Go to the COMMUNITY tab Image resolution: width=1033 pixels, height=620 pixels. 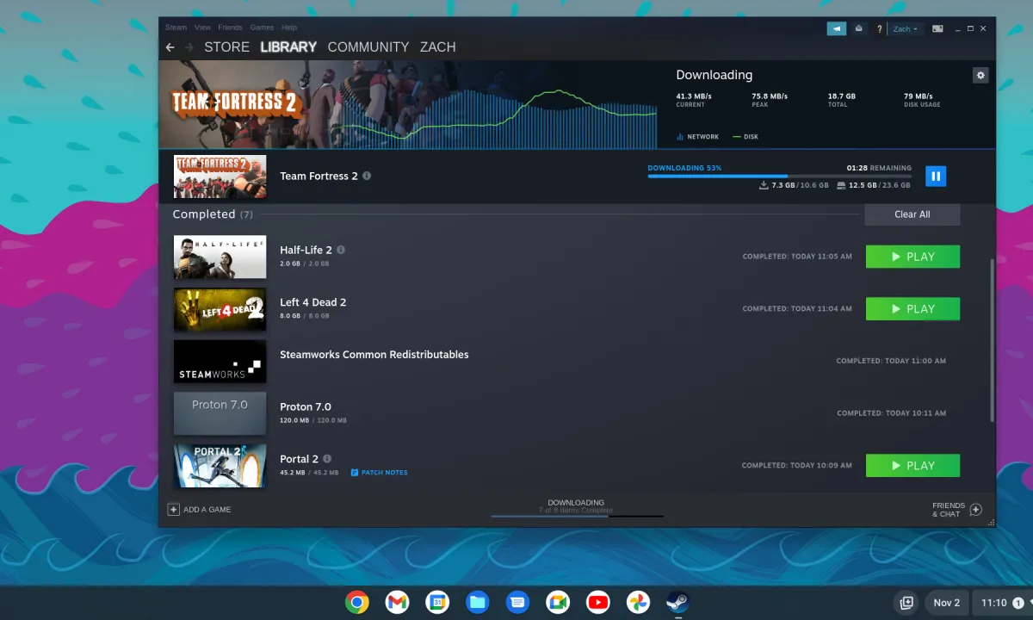pyautogui.click(x=368, y=47)
